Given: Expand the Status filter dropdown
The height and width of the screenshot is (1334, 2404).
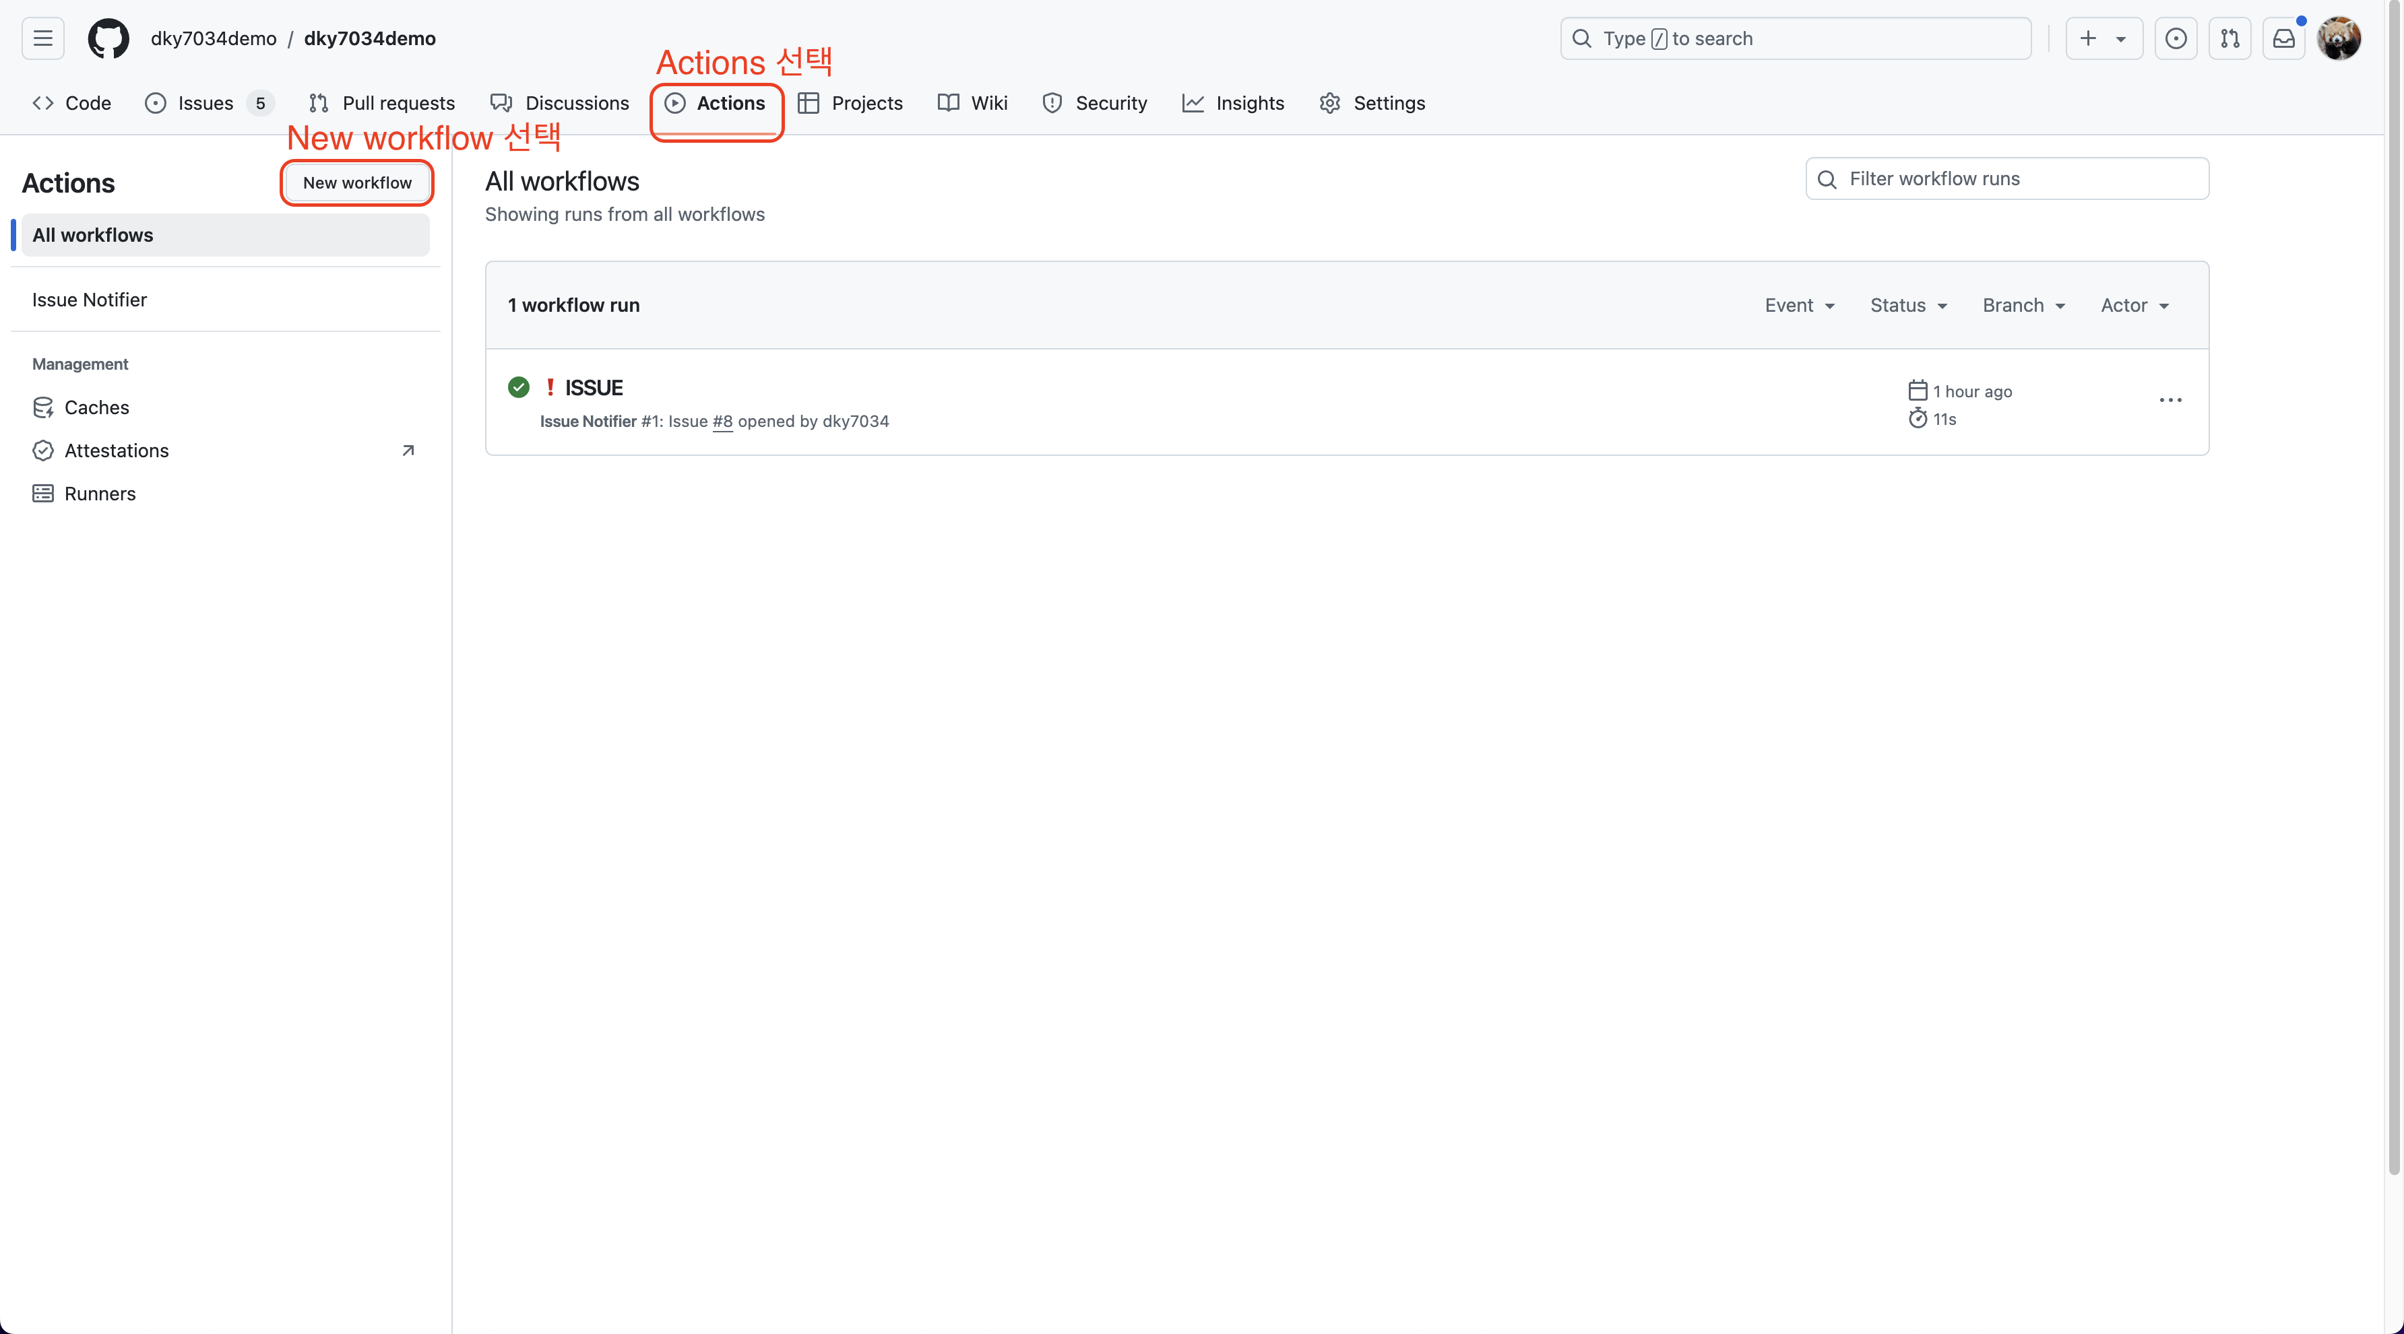Looking at the screenshot, I should coord(1909,305).
